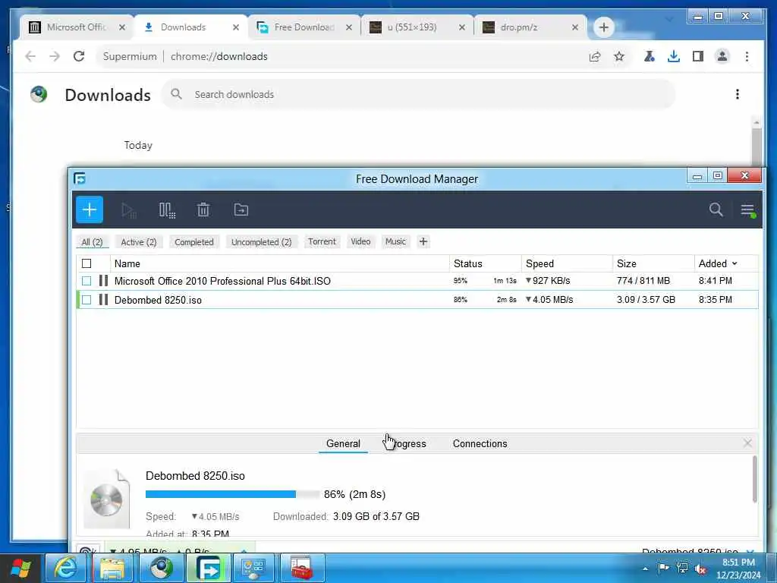Click the chrome://downloads address bar
Viewport: 777px width, 583px height.
pos(342,56)
